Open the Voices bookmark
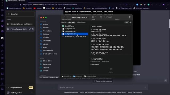Image resolution: width=170 pixels, height=95 pixels. (x=87, y=8)
